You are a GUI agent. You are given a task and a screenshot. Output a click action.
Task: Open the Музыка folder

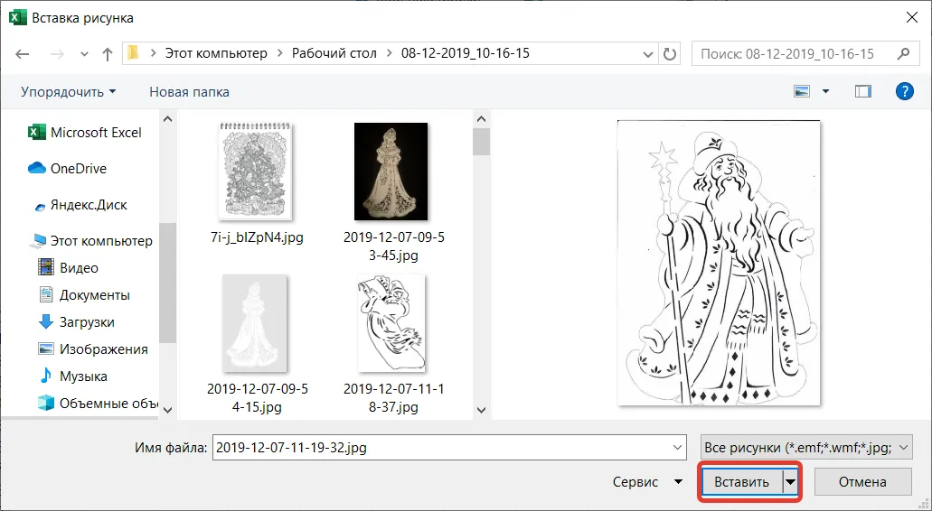(72, 376)
